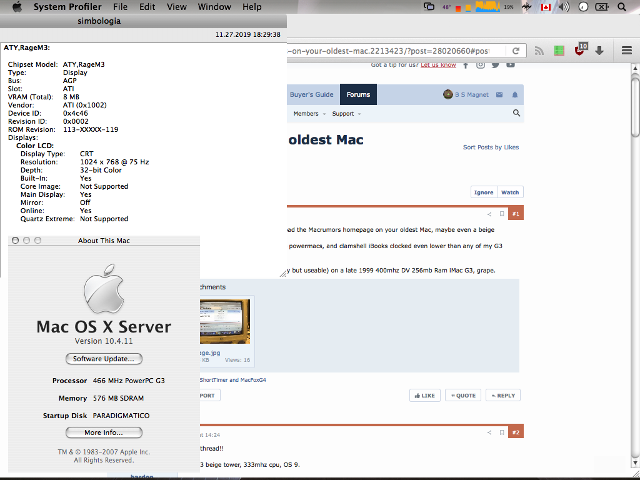
Task: Like post #1
Action: click(425, 395)
